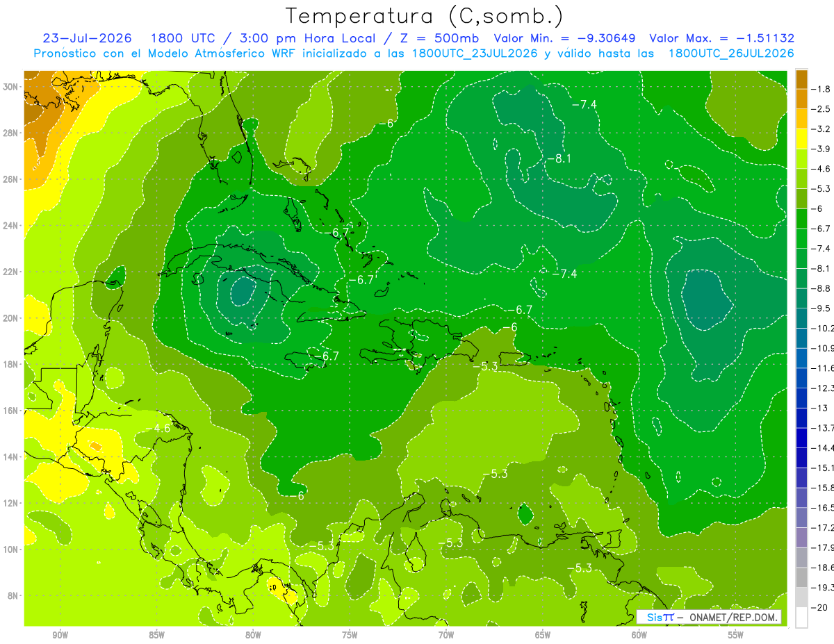Click the dark blue color bar segment between -13.7 and -14.4
This screenshot has width=834, height=644.
tap(802, 438)
